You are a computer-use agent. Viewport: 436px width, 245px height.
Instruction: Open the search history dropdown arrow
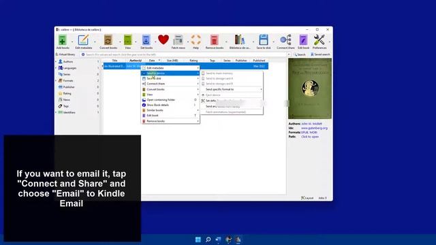pos(289,54)
